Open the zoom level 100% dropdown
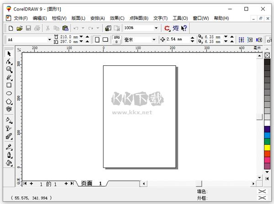Image resolution: width=274 pixels, height=204 pixels. point(156,28)
